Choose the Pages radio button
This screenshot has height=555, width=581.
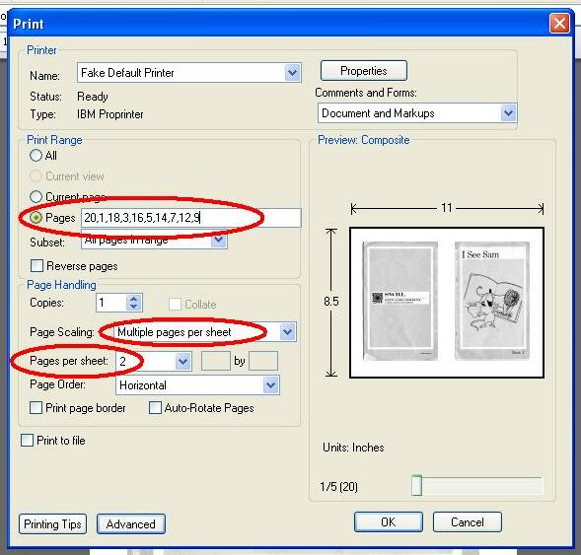click(36, 217)
